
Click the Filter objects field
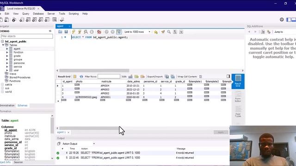point(27,36)
